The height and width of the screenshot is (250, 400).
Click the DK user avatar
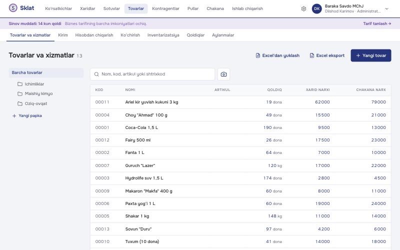317,8
